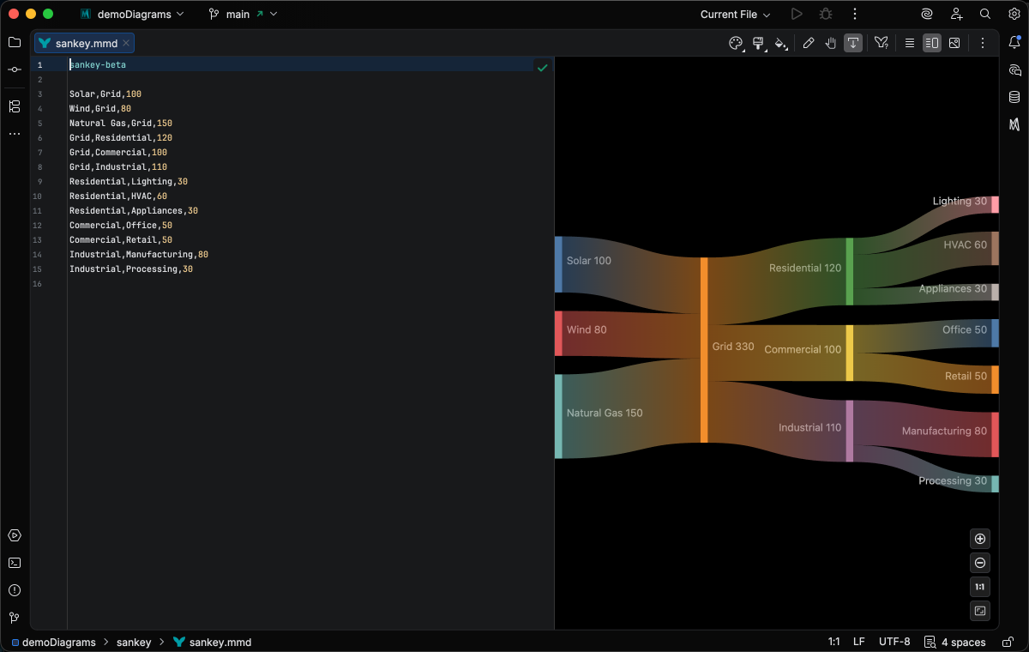
Task: Toggle the split editor-and-preview layout
Action: click(932, 42)
